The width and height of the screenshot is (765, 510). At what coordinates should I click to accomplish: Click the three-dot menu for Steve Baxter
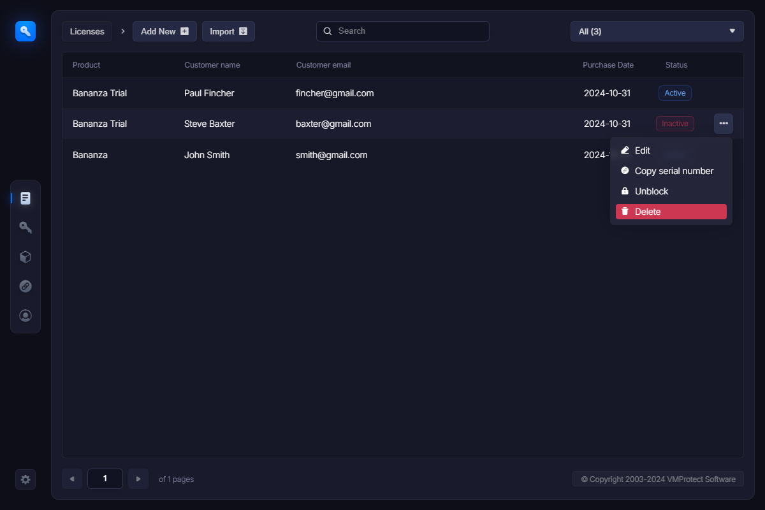coord(723,124)
